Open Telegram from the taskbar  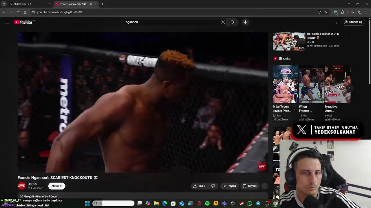tap(258, 203)
